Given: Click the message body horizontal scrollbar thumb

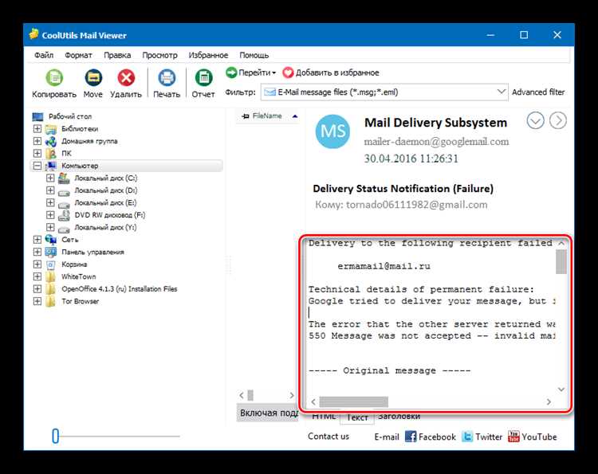Looking at the screenshot, I should (353, 402).
